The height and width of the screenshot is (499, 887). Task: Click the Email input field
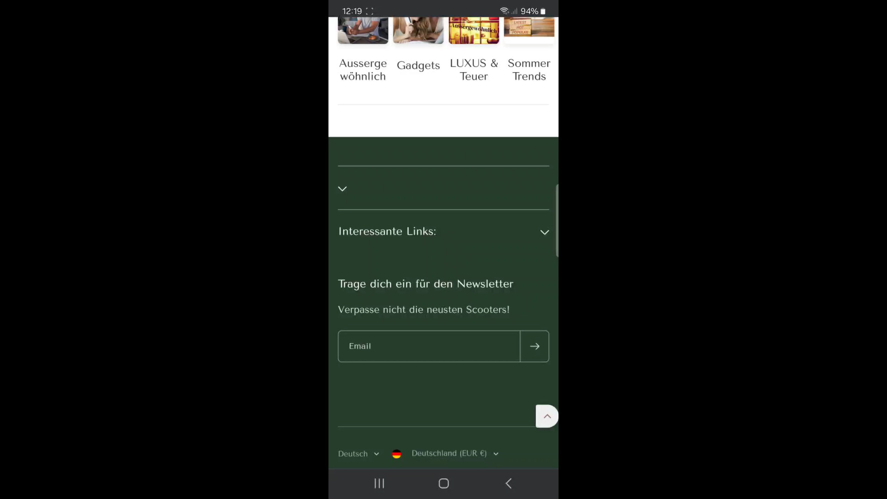429,346
